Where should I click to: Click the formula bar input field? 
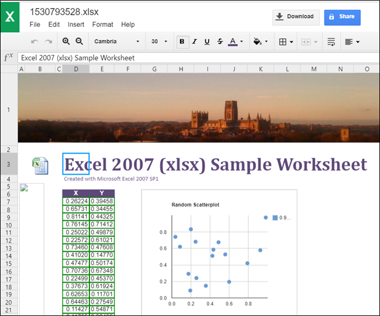(198, 58)
